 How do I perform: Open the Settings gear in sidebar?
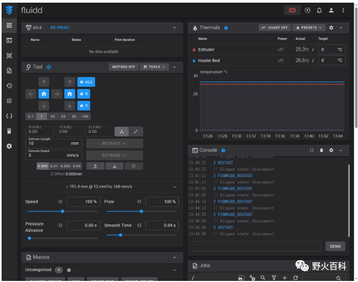coord(9,146)
